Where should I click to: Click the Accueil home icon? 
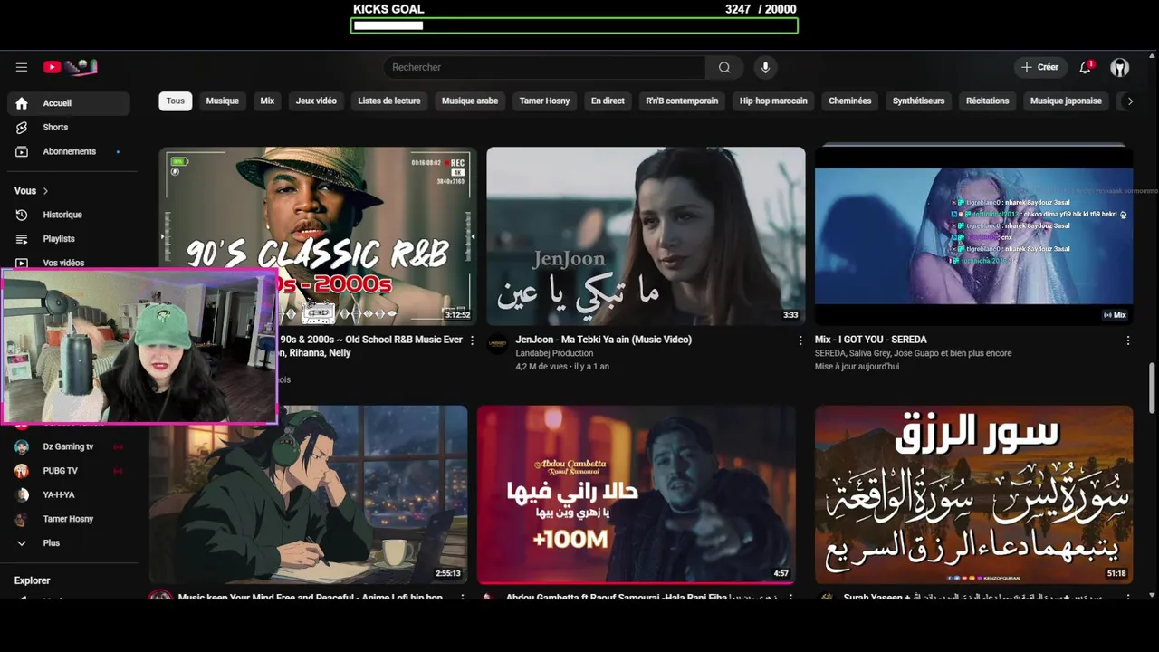pos(22,103)
